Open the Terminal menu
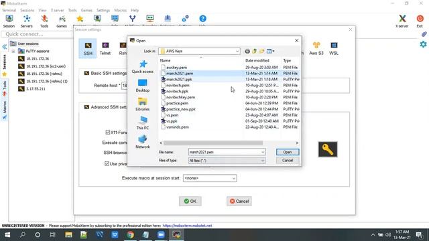This screenshot has height=241, width=429. tap(9, 10)
